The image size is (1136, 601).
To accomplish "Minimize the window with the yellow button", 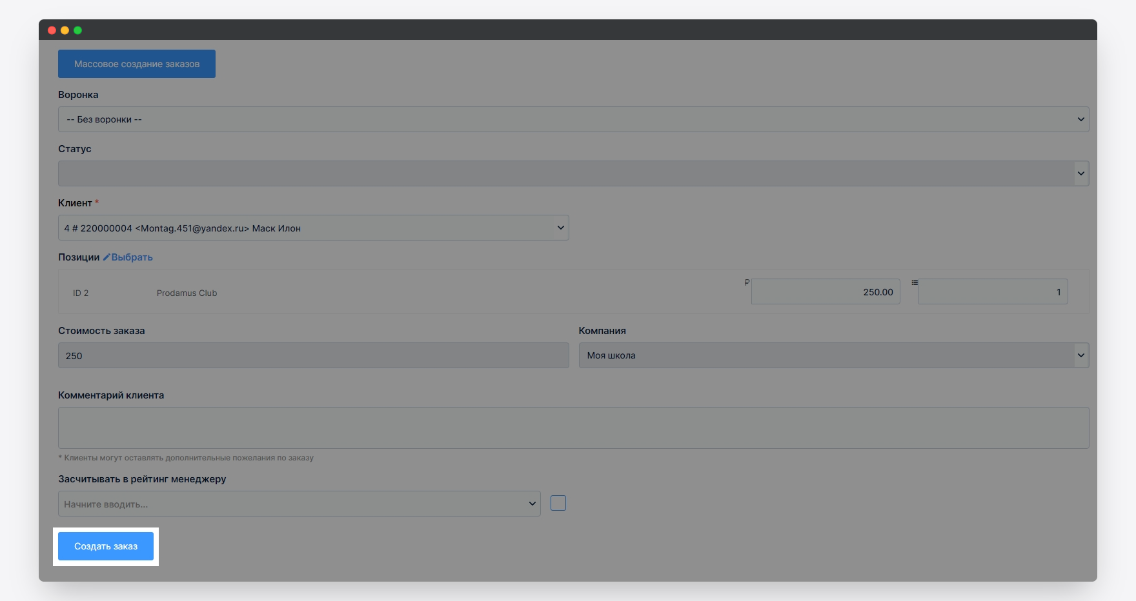I will pos(65,30).
